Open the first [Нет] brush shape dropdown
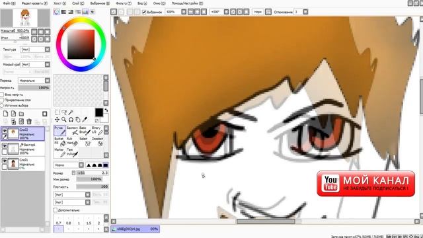This screenshot has width=423, height=238. (x=72, y=194)
